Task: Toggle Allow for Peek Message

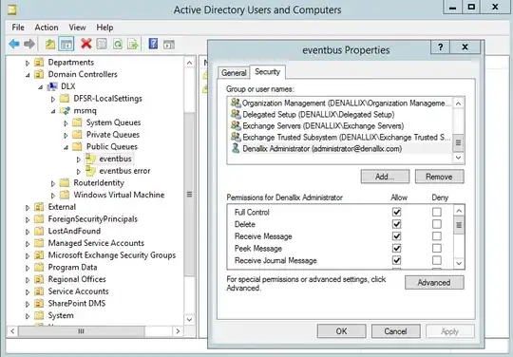Action: click(x=396, y=248)
